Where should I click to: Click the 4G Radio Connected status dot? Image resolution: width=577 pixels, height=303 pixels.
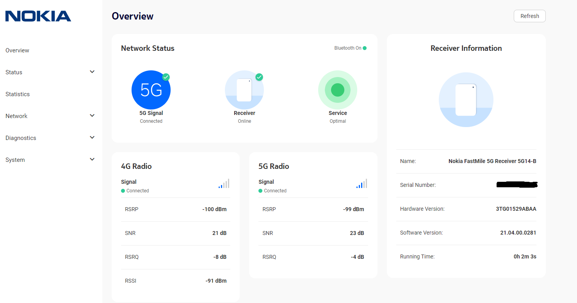[123, 191]
